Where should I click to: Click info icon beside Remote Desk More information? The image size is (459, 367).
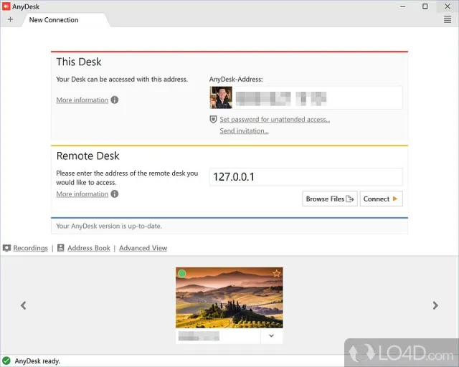point(115,194)
